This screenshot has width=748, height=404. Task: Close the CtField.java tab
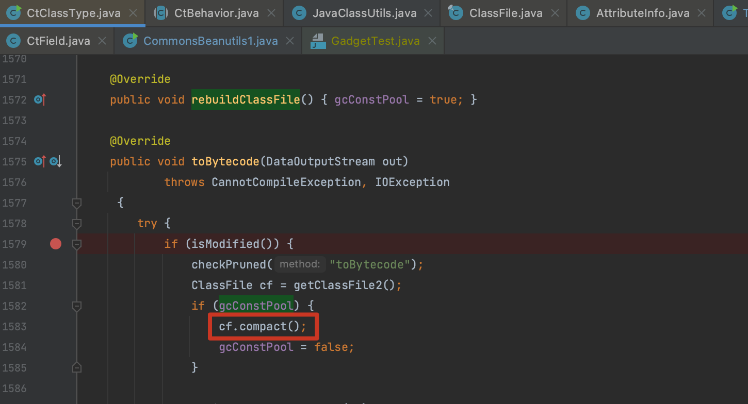pyautogui.click(x=102, y=41)
